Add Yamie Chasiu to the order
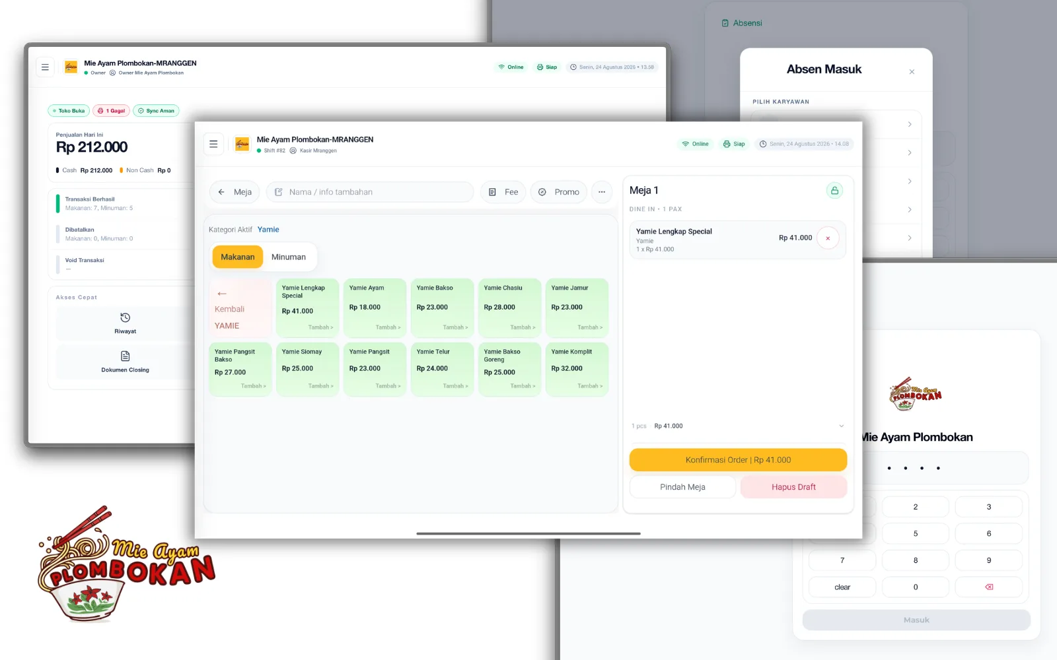 pos(509,308)
